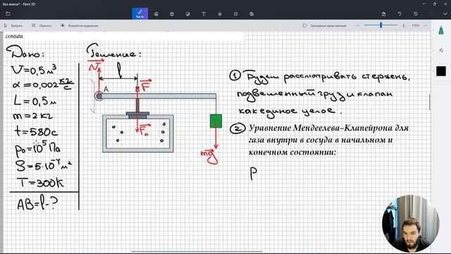Open the 2D shapes tool
The image size is (451, 254).
point(156,14)
